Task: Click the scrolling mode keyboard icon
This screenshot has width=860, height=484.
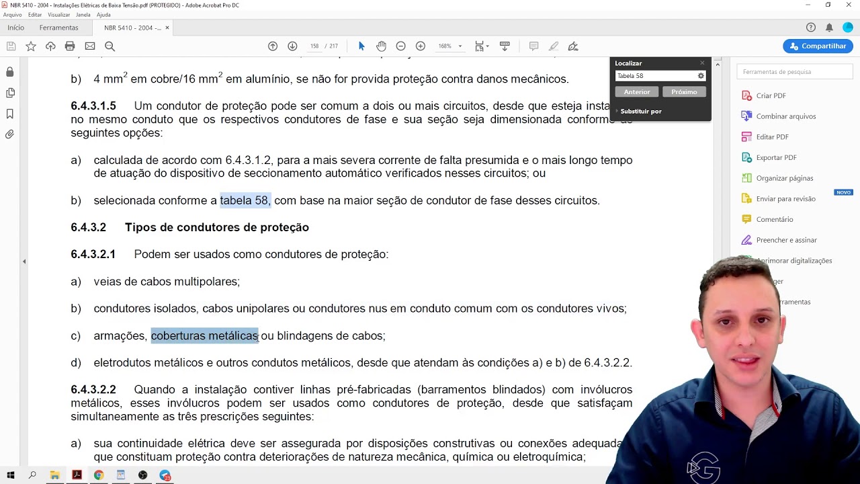Action: 505,46
